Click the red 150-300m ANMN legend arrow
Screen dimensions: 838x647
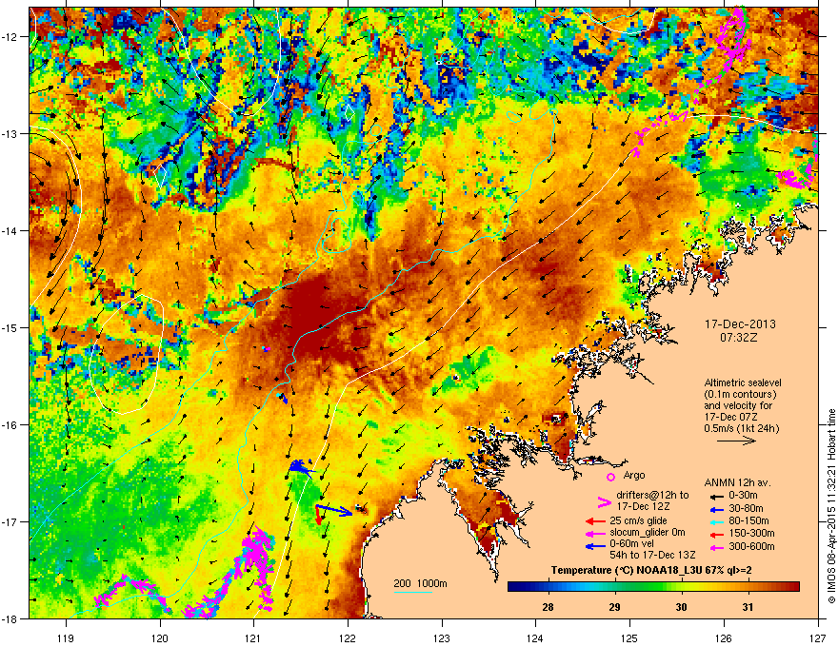(717, 533)
